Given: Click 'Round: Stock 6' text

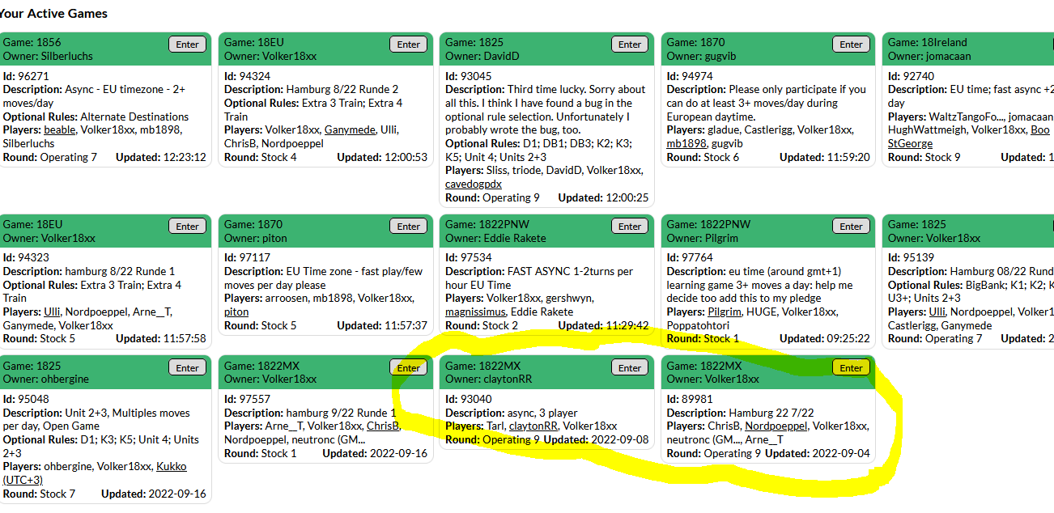Looking at the screenshot, I should 703,158.
